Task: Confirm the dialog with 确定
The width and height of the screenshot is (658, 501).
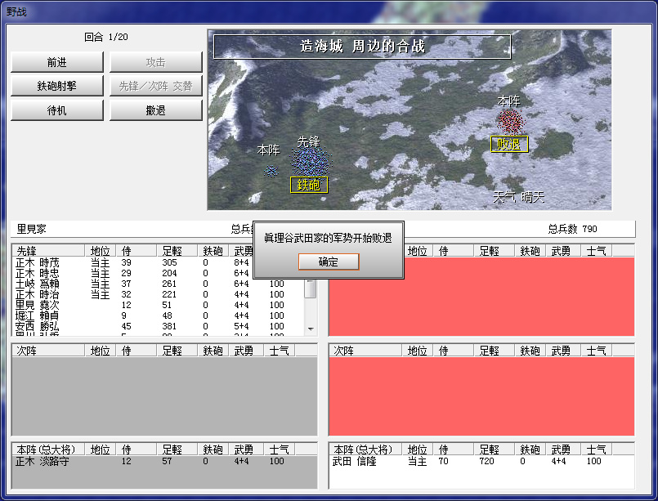Action: click(x=329, y=262)
